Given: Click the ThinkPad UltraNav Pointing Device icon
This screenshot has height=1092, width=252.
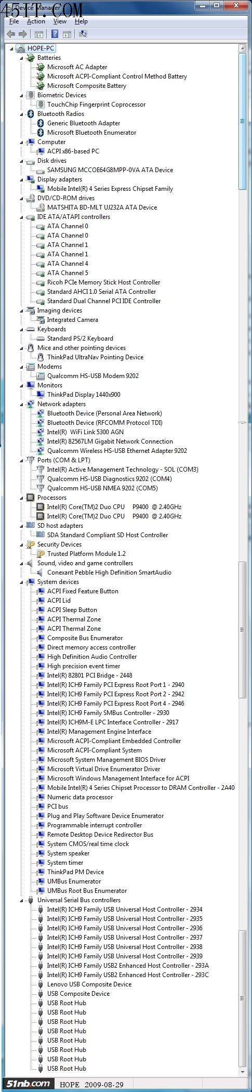Looking at the screenshot, I should click(x=41, y=357).
